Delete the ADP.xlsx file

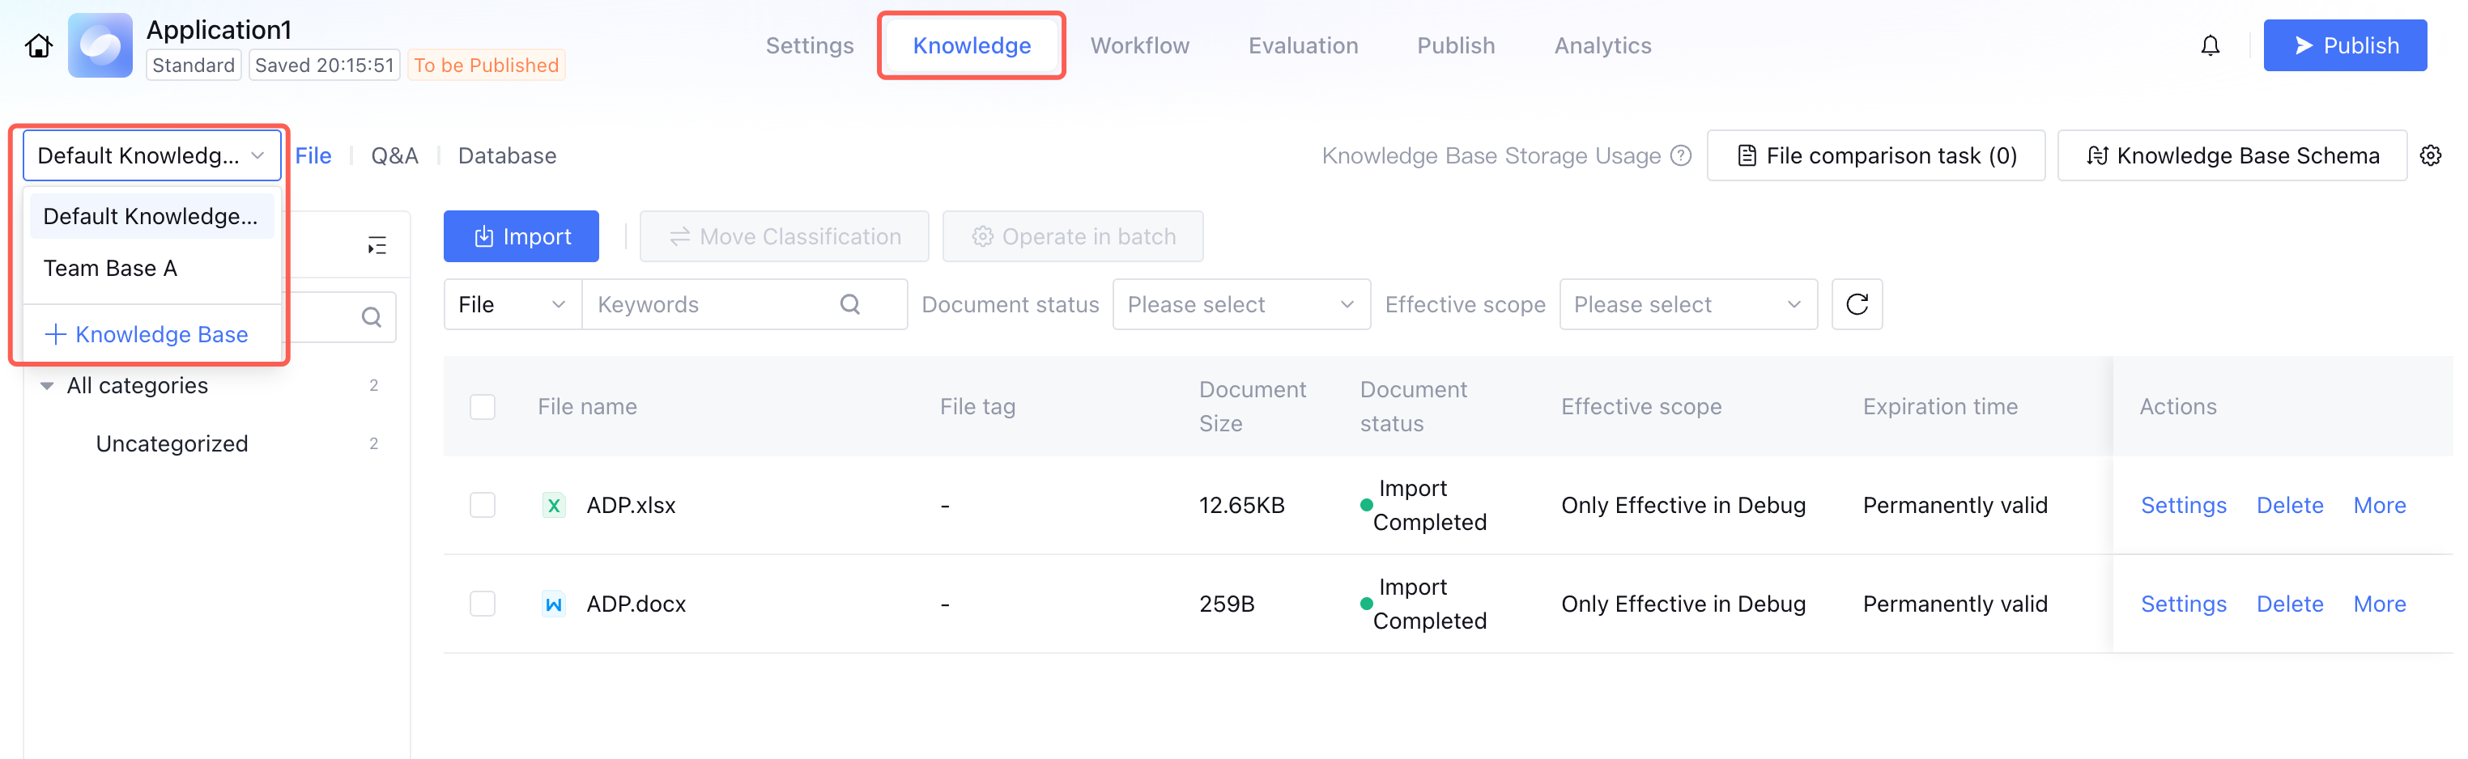coord(2289,506)
